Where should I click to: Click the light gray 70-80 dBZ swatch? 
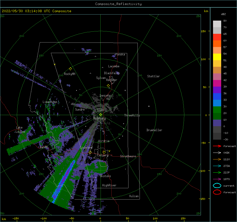pyautogui.click(x=217, y=24)
